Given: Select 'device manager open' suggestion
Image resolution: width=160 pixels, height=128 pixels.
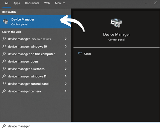Looking at the screenshot, I should pyautogui.click(x=35, y=61).
